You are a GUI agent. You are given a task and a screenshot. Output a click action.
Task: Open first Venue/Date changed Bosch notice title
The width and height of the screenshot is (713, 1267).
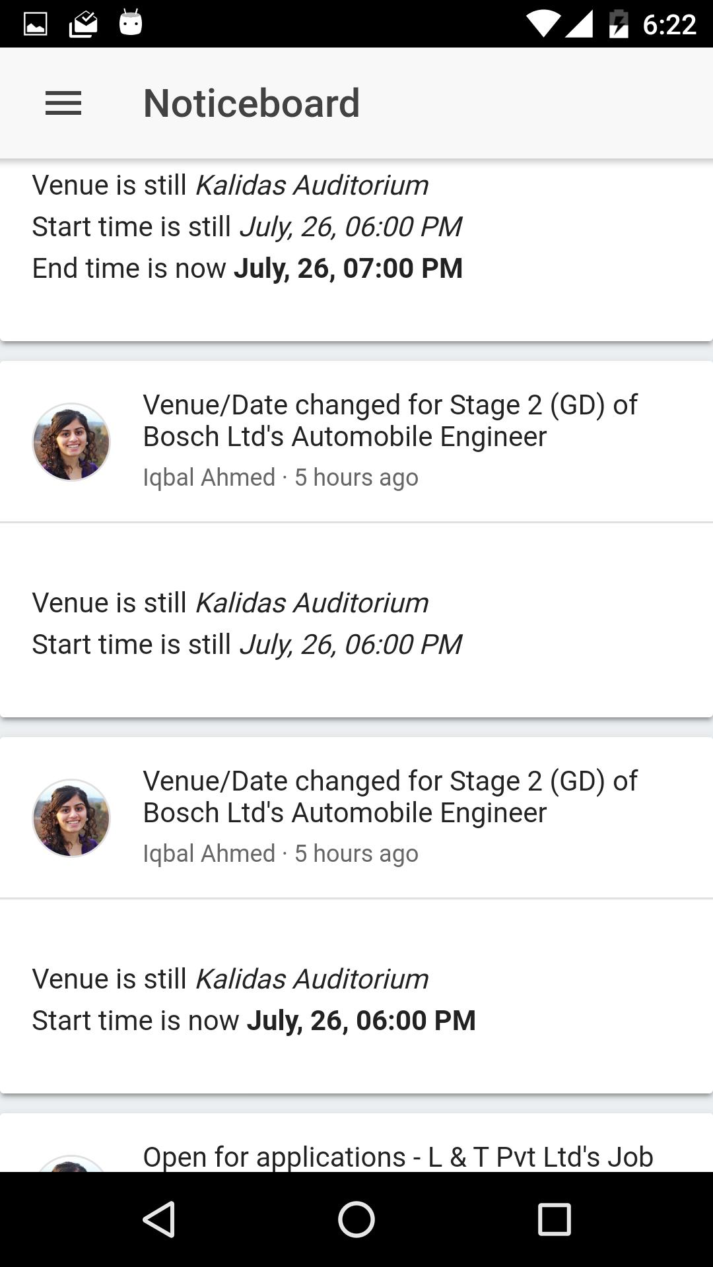point(390,420)
